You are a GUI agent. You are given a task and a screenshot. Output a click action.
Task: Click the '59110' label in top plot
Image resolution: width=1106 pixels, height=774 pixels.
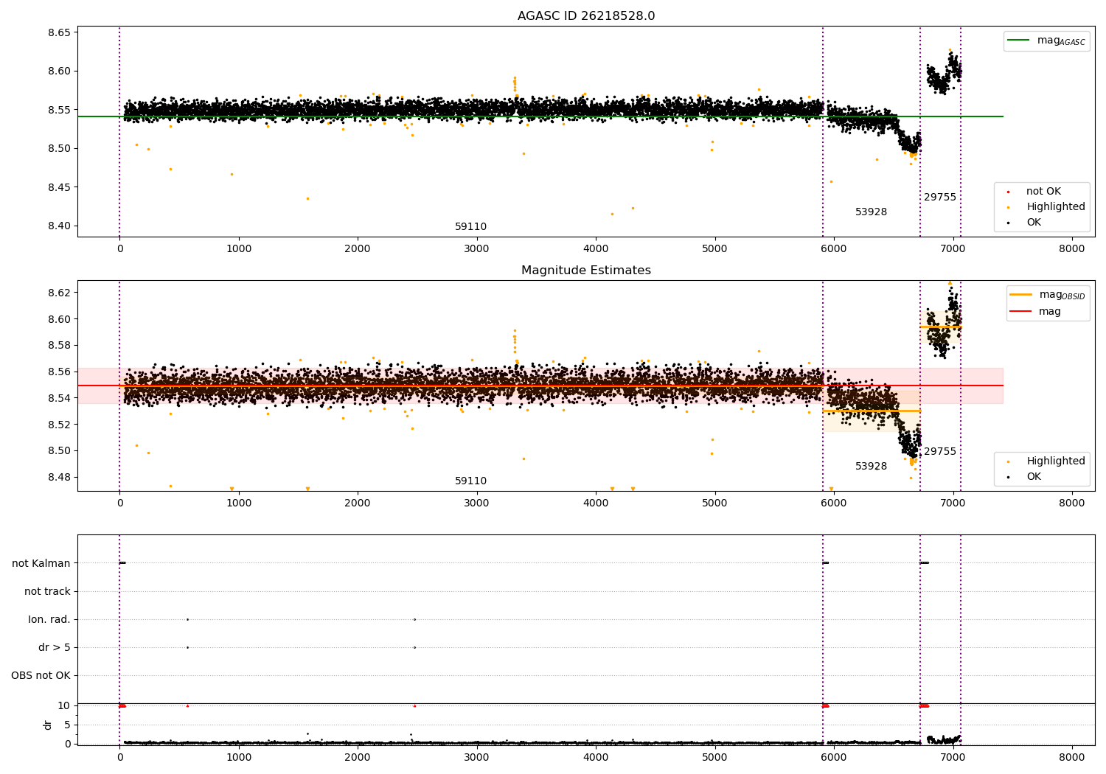tap(470, 227)
